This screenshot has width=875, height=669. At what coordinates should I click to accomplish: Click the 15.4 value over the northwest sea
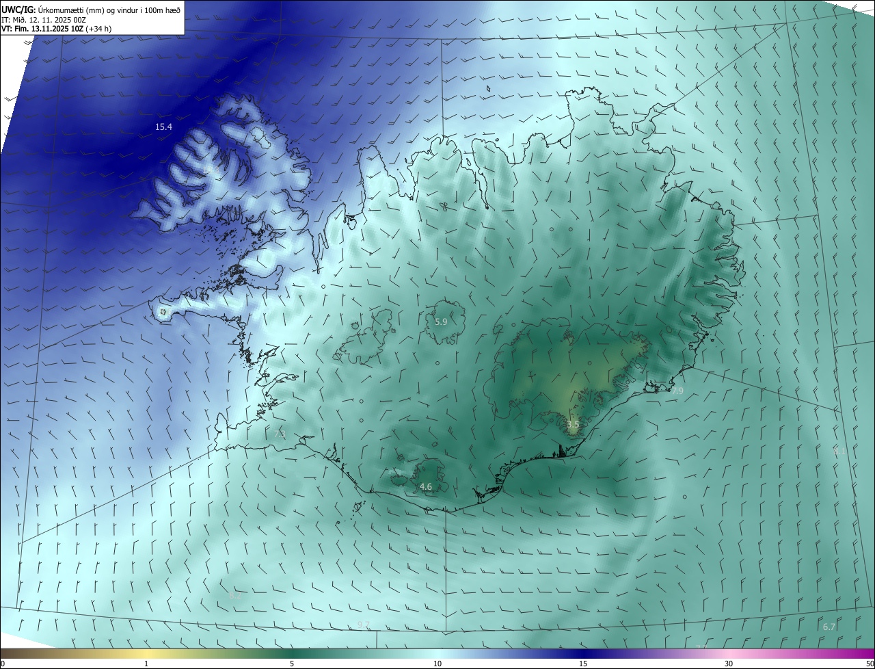click(x=163, y=127)
